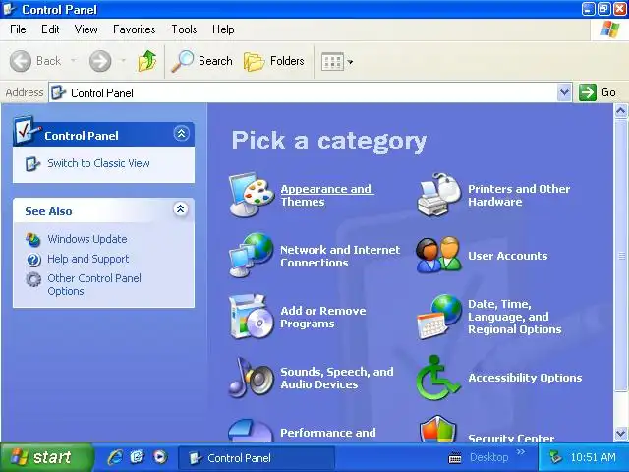Open the File menu
629x472 pixels.
(x=18, y=29)
